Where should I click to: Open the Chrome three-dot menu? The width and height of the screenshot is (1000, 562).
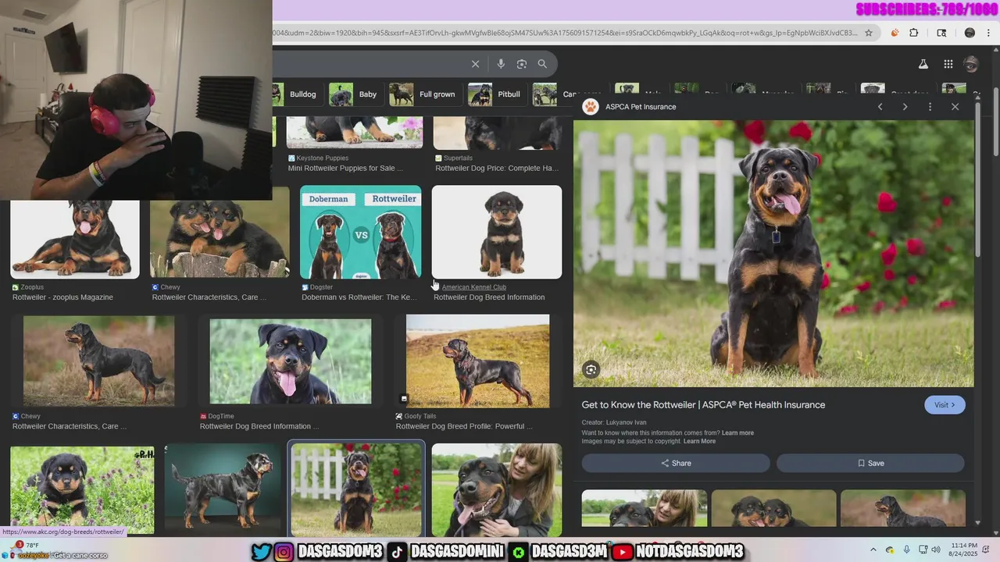[x=989, y=33]
